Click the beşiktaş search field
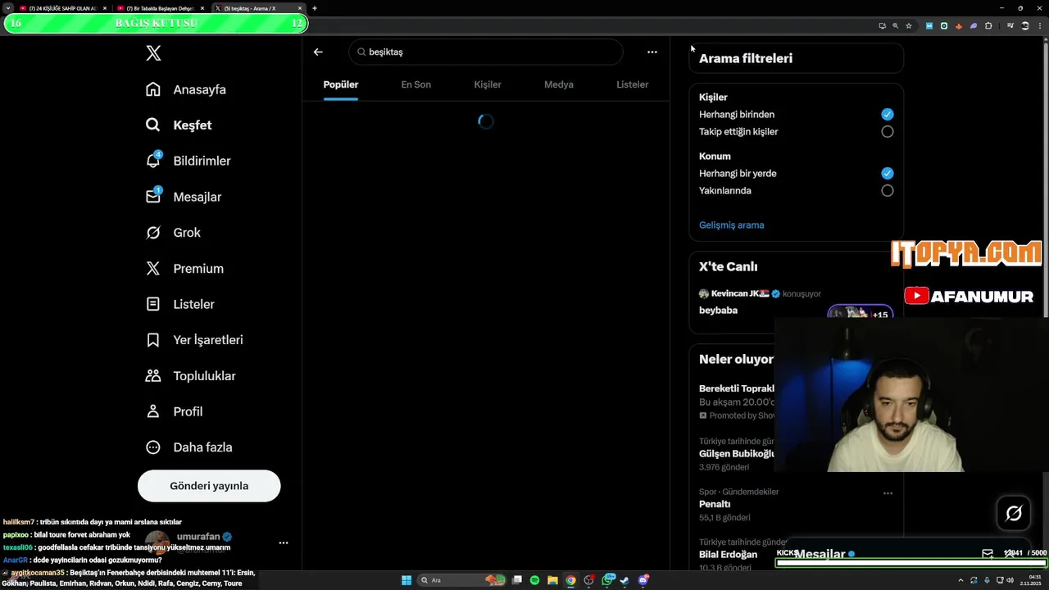Screen dimensions: 1049x590 [486, 52]
